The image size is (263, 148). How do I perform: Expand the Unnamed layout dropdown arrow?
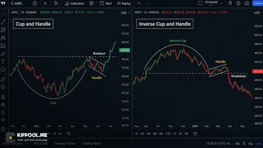coord(222,3)
